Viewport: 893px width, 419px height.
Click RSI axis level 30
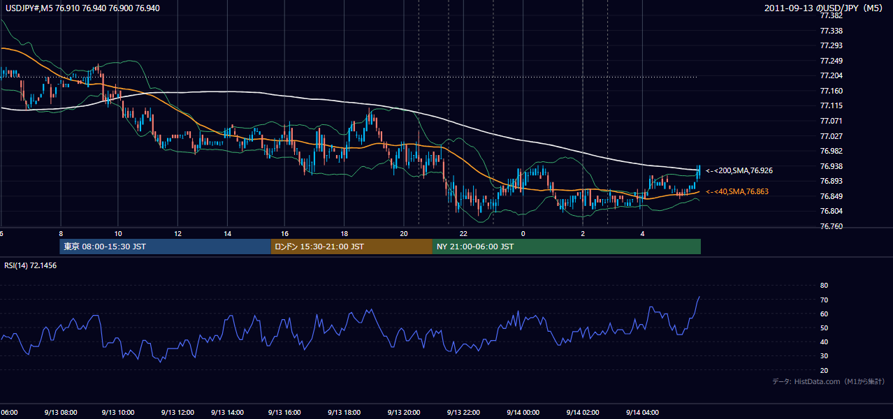(x=824, y=356)
